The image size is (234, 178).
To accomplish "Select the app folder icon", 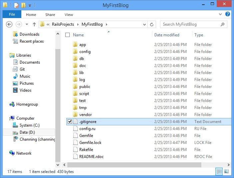I will [x=75, y=44].
